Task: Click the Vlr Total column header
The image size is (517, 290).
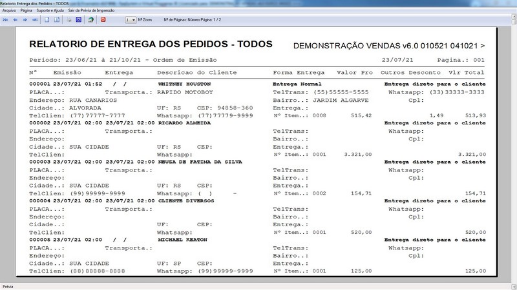Action: (467, 73)
